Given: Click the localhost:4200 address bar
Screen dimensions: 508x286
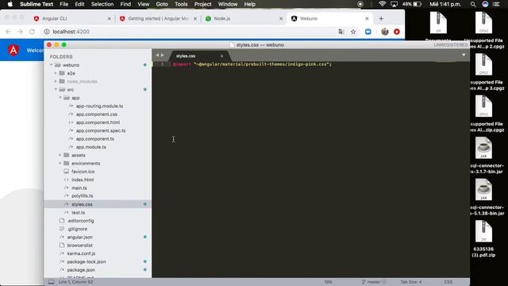Looking at the screenshot, I should coord(188,32).
